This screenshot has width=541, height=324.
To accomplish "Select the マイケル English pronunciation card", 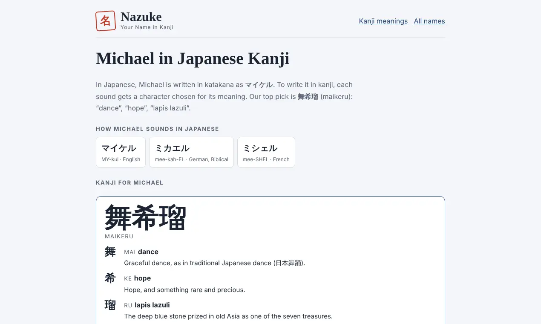I will tap(121, 152).
